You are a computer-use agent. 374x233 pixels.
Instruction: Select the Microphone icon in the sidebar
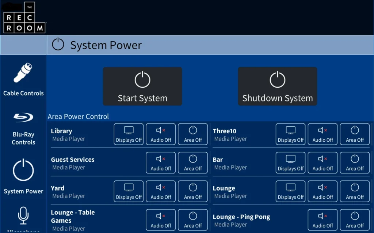pos(23,216)
